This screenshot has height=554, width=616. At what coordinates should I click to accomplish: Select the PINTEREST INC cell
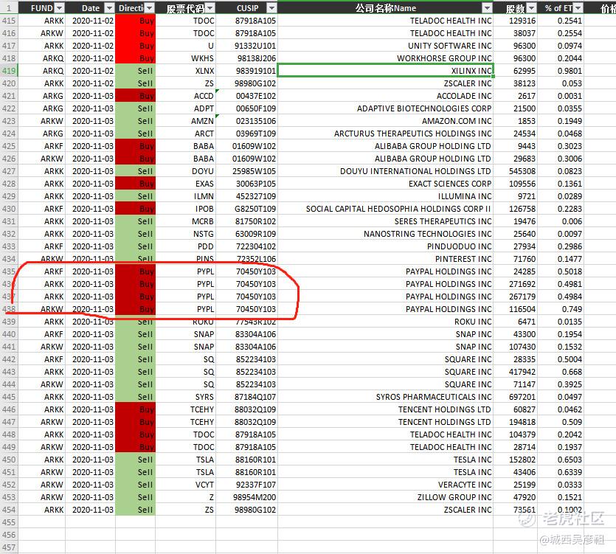click(x=385, y=260)
